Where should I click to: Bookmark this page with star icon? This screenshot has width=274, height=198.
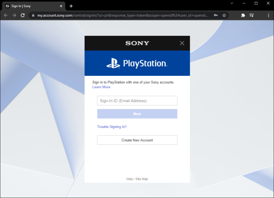click(224, 15)
